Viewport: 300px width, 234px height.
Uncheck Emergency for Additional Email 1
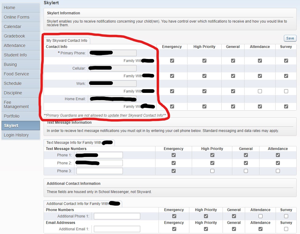click(174, 229)
